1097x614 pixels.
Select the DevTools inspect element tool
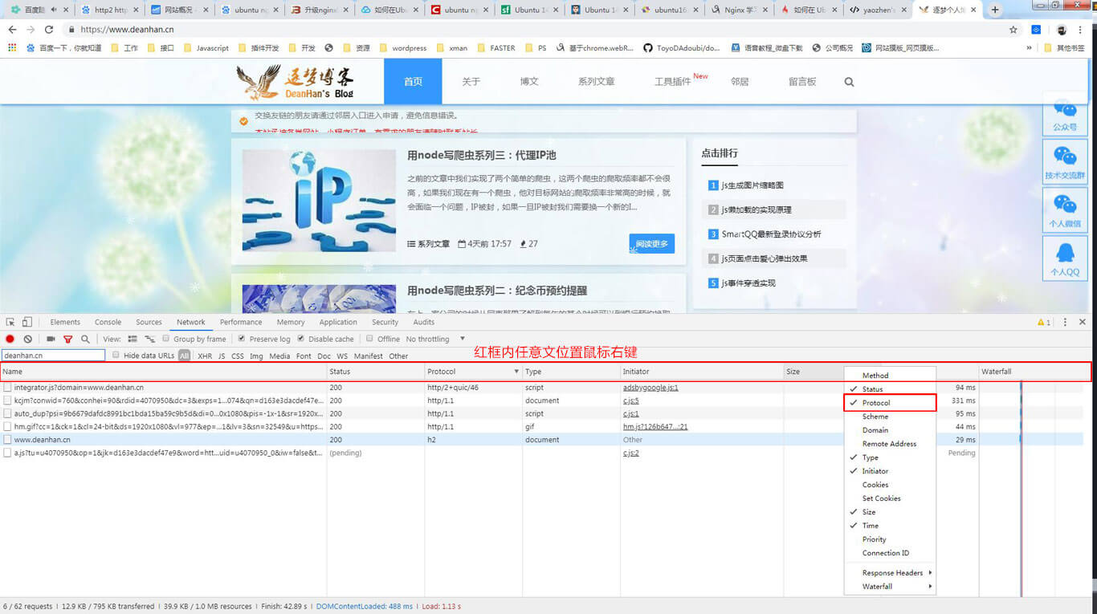(x=10, y=322)
